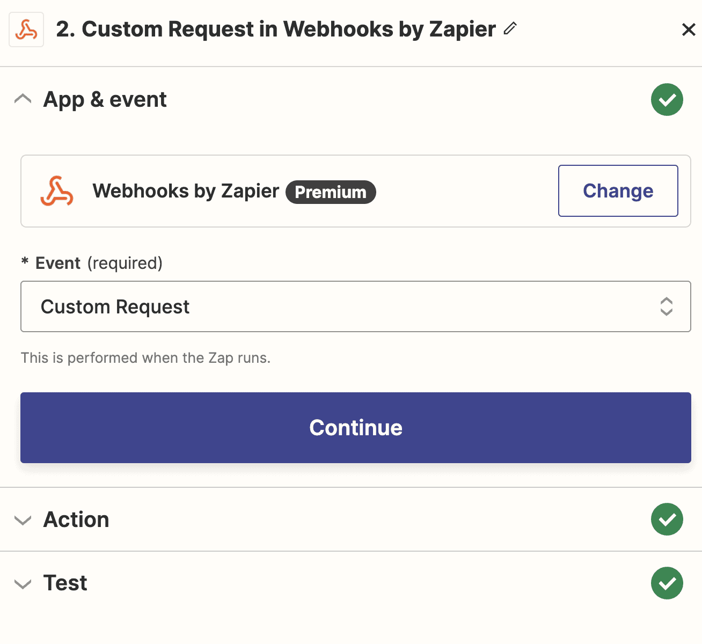
Task: Edit the step title with the pencil icon
Action: pos(510,28)
